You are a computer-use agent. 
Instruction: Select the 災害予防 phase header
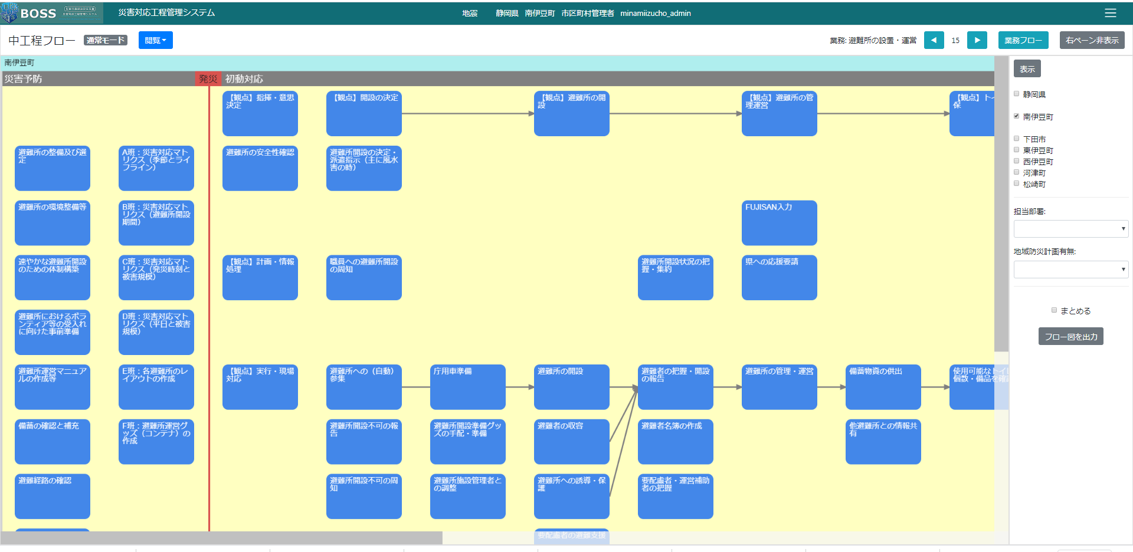point(24,79)
